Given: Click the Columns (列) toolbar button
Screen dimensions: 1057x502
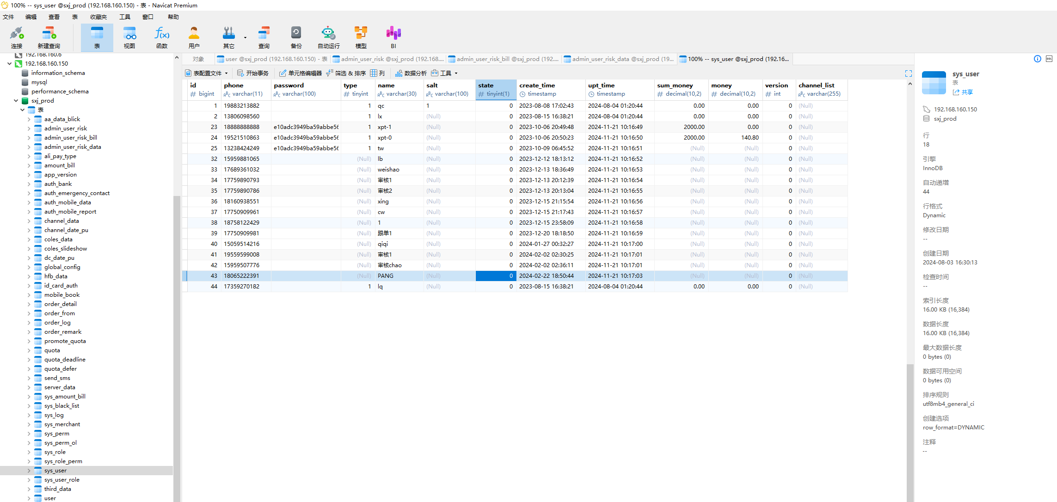Looking at the screenshot, I should 377,73.
